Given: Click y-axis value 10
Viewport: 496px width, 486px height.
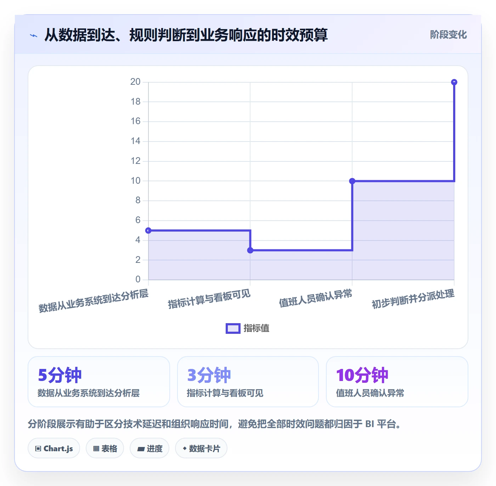Looking at the screenshot, I should (135, 181).
